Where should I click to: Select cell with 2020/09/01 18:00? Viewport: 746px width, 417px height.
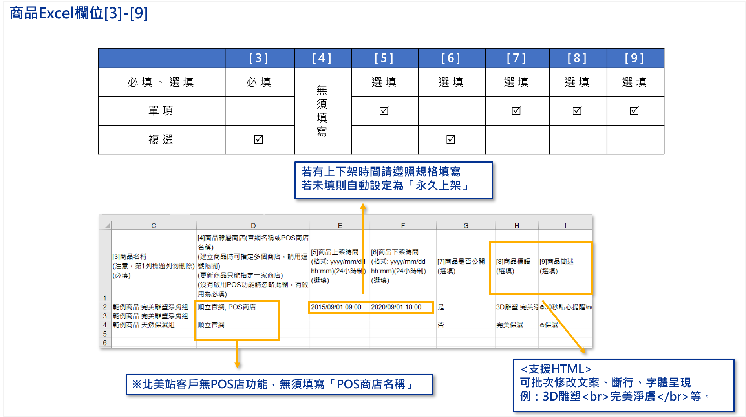(397, 307)
